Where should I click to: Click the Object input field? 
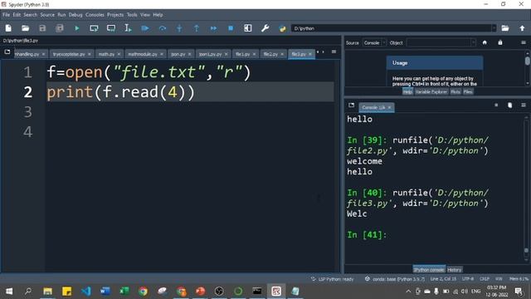pyautogui.click(x=439, y=42)
